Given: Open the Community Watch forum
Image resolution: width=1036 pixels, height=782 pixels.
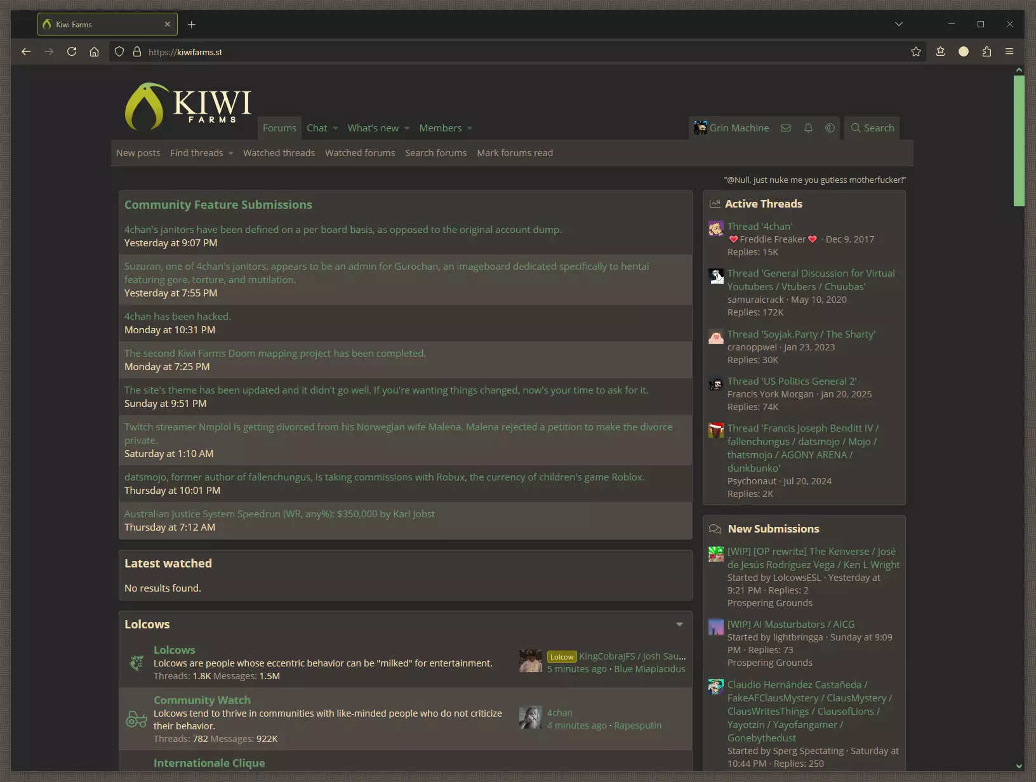Looking at the screenshot, I should (x=202, y=699).
